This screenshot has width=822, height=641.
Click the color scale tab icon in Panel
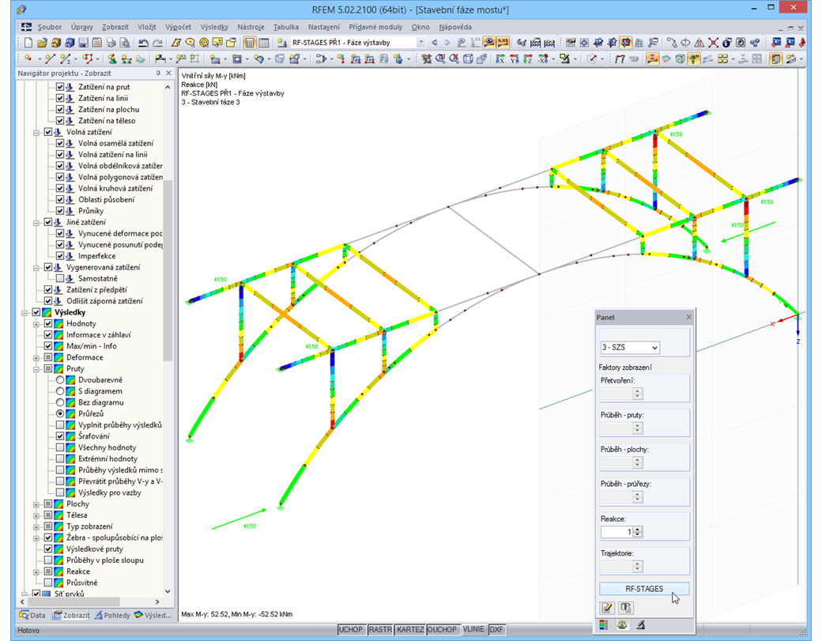604,624
